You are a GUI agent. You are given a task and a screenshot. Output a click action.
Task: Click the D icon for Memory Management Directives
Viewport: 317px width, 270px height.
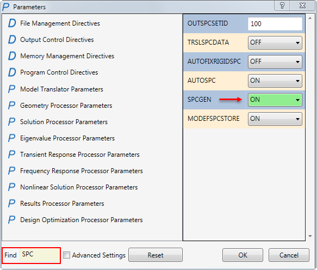click(x=12, y=56)
